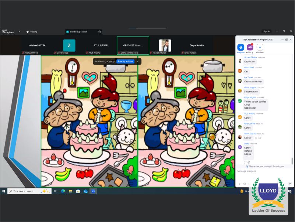Switch to the Meeting tab
This screenshot has width=295, height=222.
(32, 32)
